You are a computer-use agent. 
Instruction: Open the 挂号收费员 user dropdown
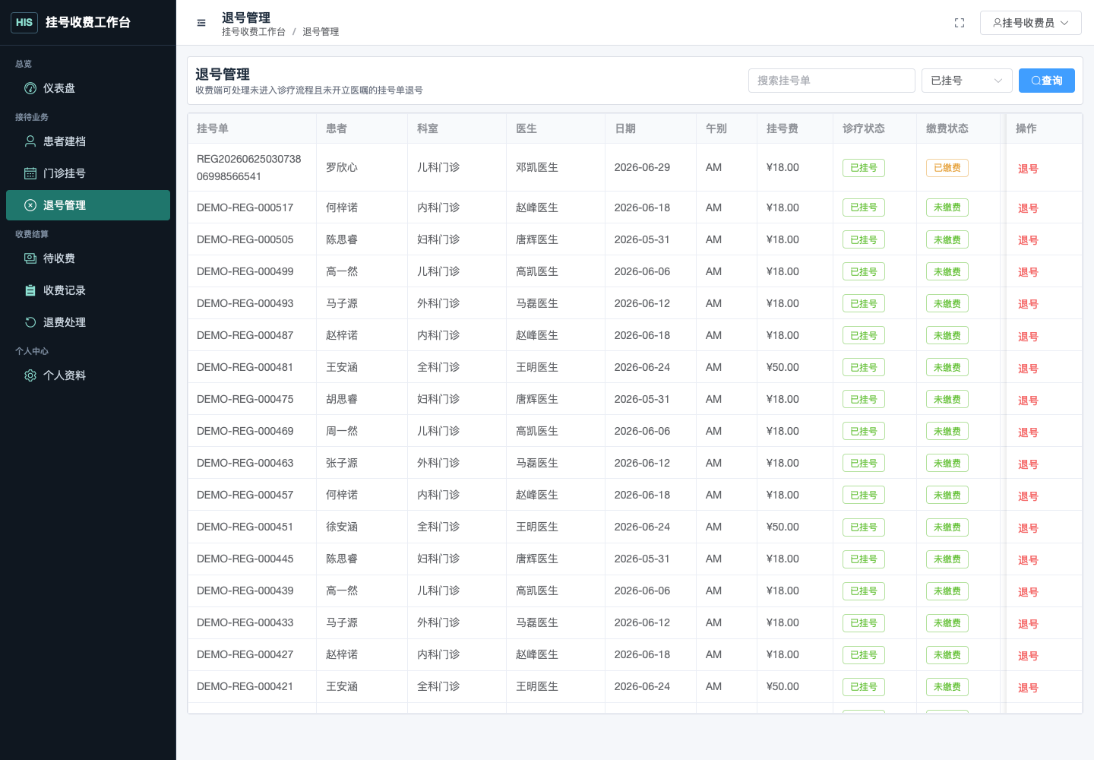1031,23
